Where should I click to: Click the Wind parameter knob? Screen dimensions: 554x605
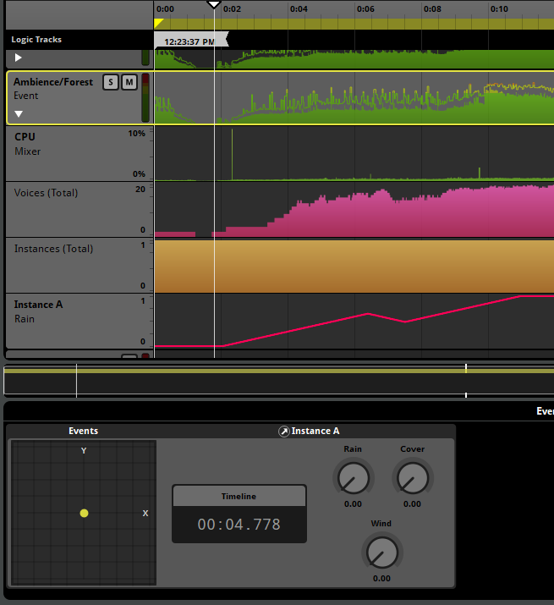[381, 553]
